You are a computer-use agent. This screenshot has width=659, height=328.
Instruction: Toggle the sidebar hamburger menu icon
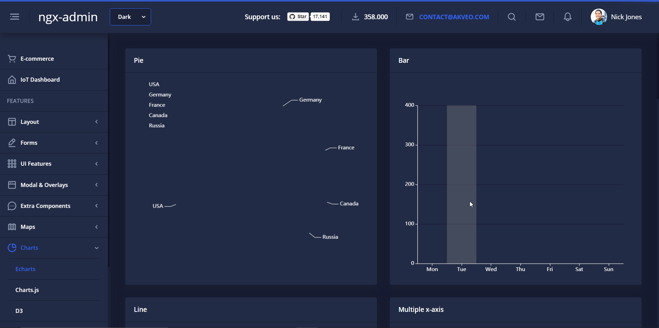(x=14, y=17)
